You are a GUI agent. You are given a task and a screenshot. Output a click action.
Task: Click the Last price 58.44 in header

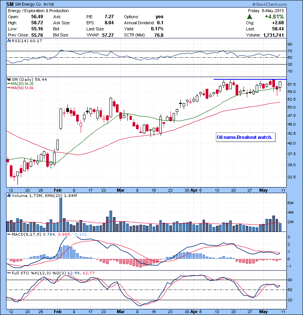pyautogui.click(x=278, y=29)
